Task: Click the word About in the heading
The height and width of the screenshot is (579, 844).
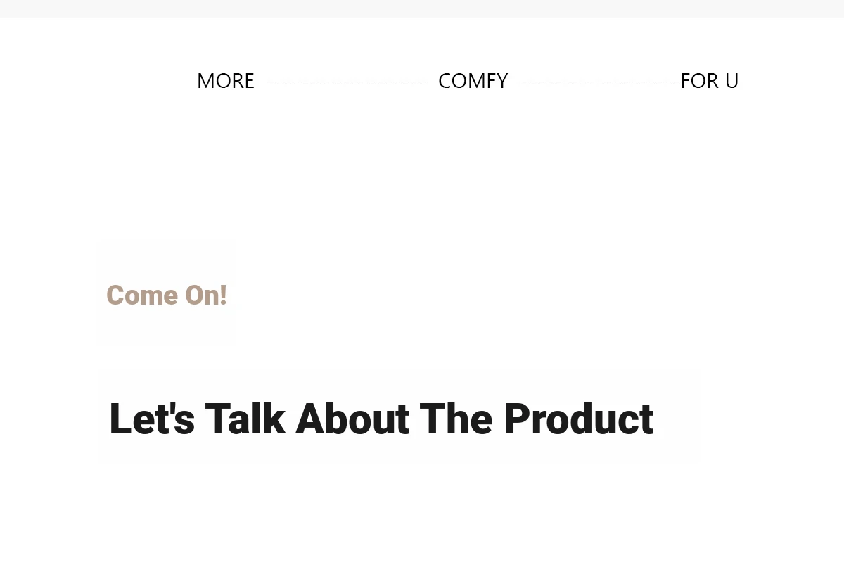Action: [x=352, y=419]
